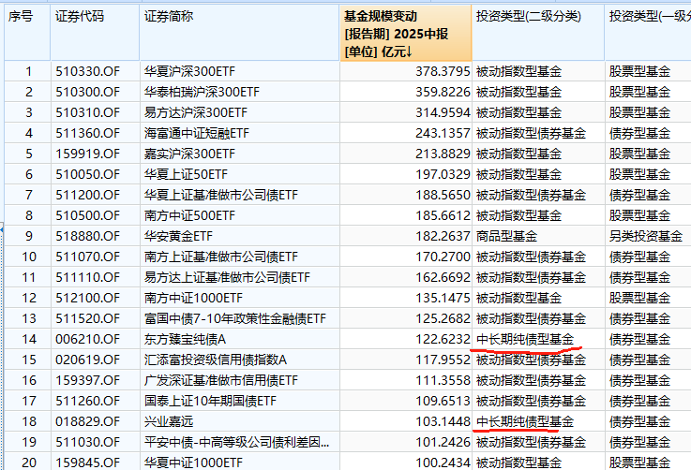
Task: Select value 314.9594
Action: pyautogui.click(x=443, y=112)
